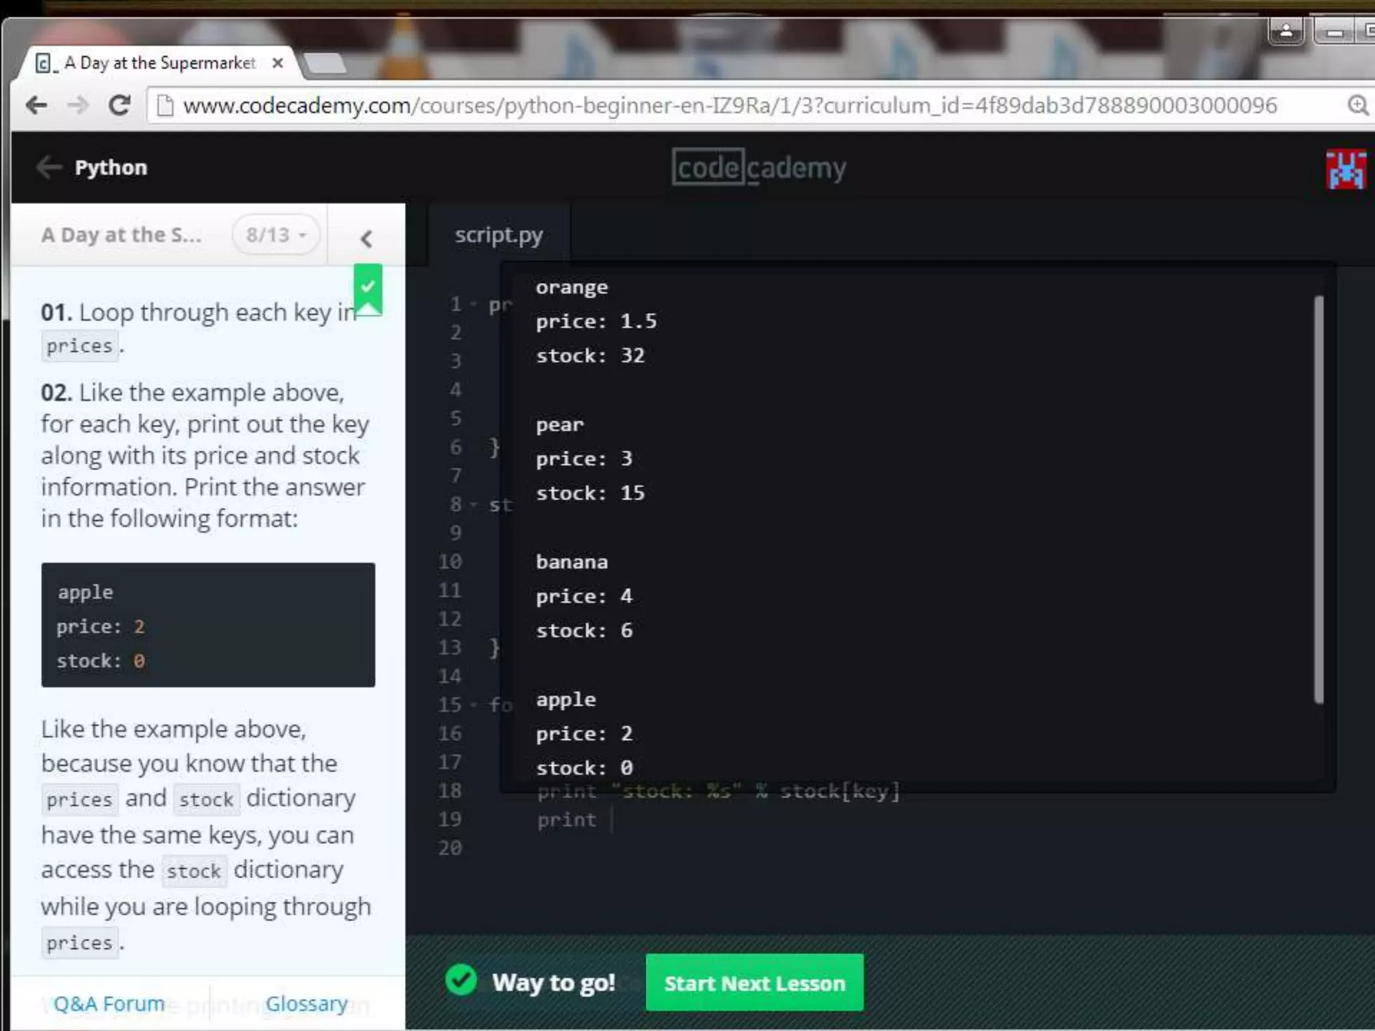Click the green bookmark checkmark ribbon

point(368,289)
